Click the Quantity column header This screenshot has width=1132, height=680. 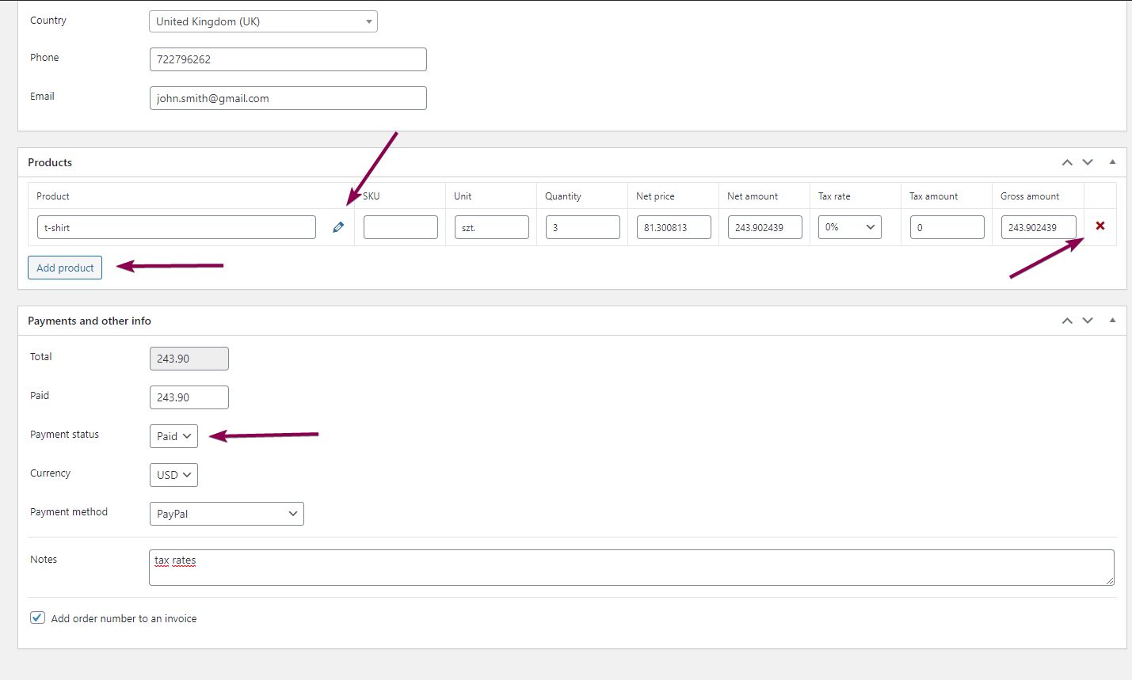tap(563, 196)
